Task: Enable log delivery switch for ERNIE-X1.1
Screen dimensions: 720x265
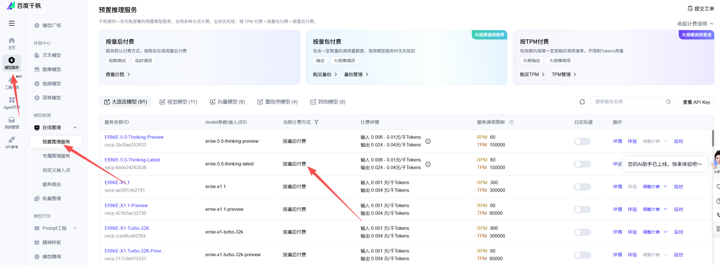Action: [x=582, y=187]
